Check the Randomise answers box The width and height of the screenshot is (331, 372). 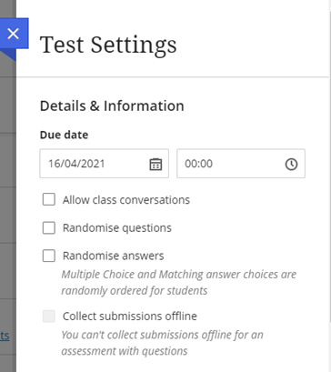tap(49, 256)
